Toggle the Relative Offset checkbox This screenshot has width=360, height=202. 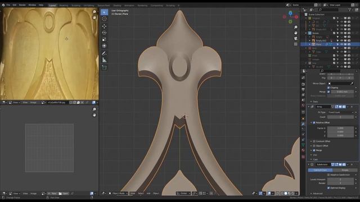[314, 122]
